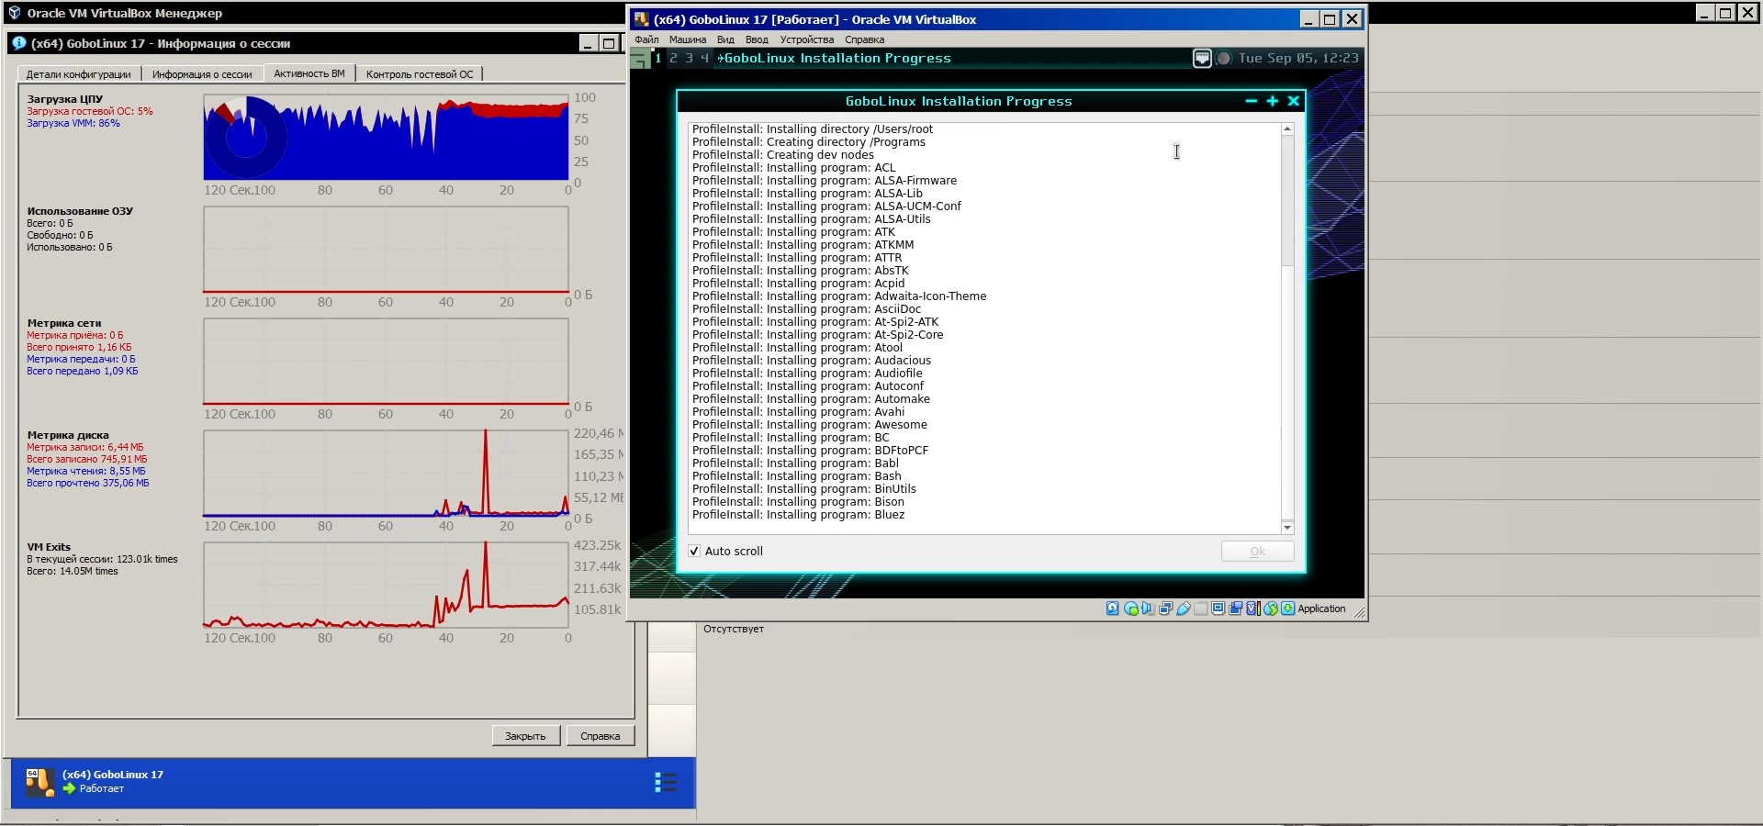The image size is (1763, 826).
Task: Click the installation log vertical scrollbar thumb
Action: tap(1286, 200)
